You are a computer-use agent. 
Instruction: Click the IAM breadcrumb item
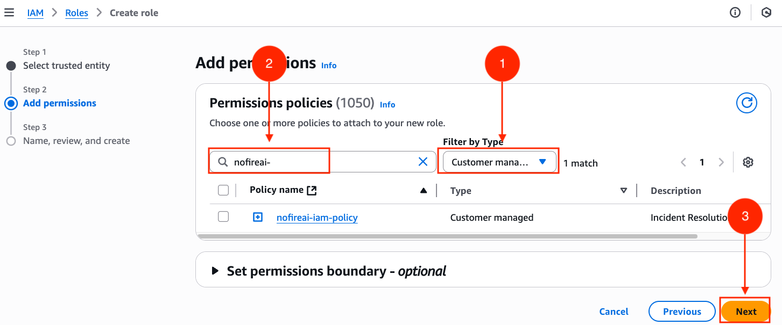[35, 12]
